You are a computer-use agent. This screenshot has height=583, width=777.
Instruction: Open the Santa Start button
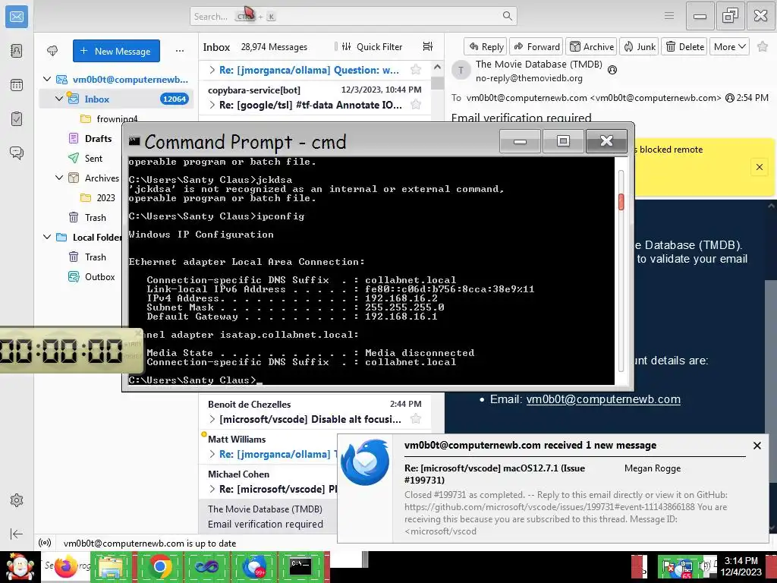(19, 567)
